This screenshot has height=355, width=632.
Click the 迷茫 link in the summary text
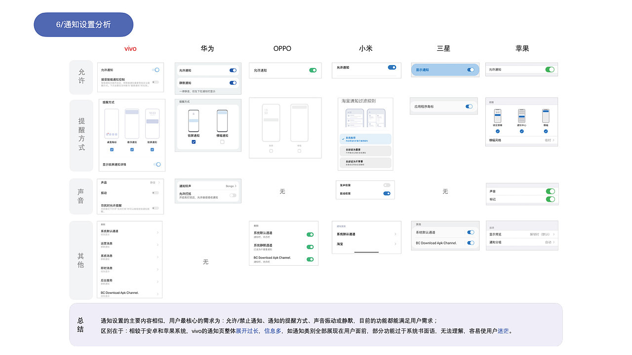point(503,331)
